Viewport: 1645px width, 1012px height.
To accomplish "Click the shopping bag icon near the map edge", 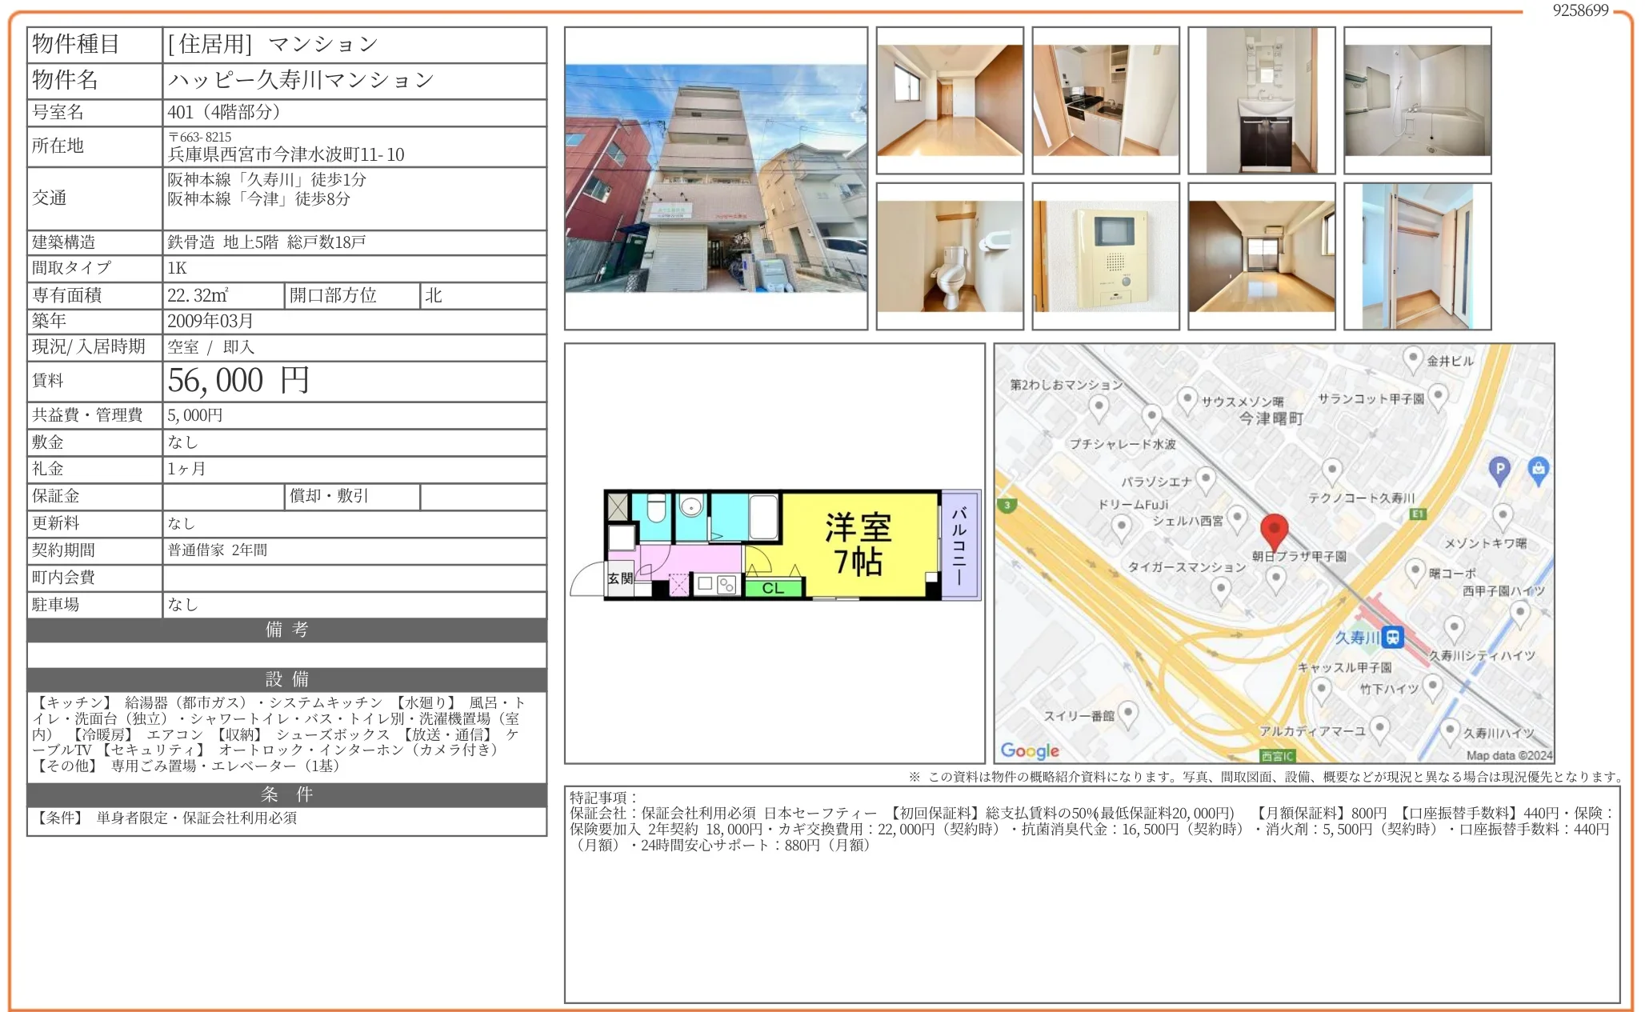I will point(1539,470).
